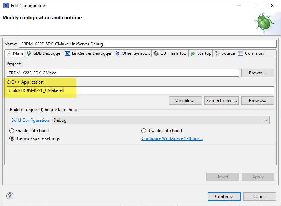Viewport: 281px width, 206px height.
Task: Click the LinkServer Debugger LS icon
Action: pos(67,53)
